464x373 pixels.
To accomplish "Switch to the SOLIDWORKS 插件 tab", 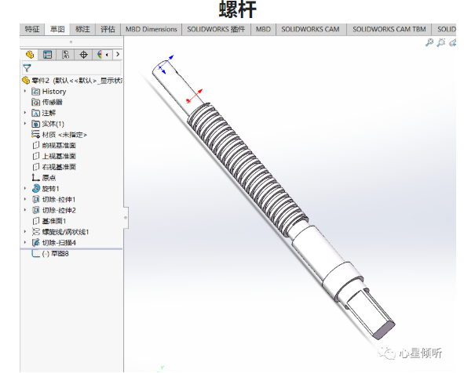I will tap(216, 29).
